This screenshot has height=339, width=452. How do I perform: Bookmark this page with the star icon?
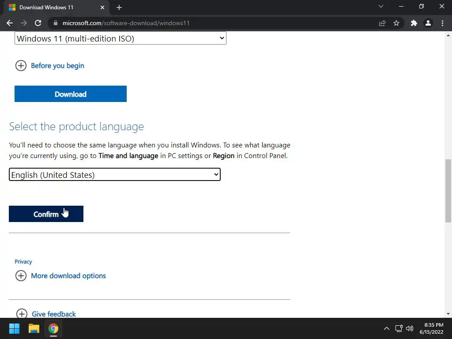(x=396, y=23)
